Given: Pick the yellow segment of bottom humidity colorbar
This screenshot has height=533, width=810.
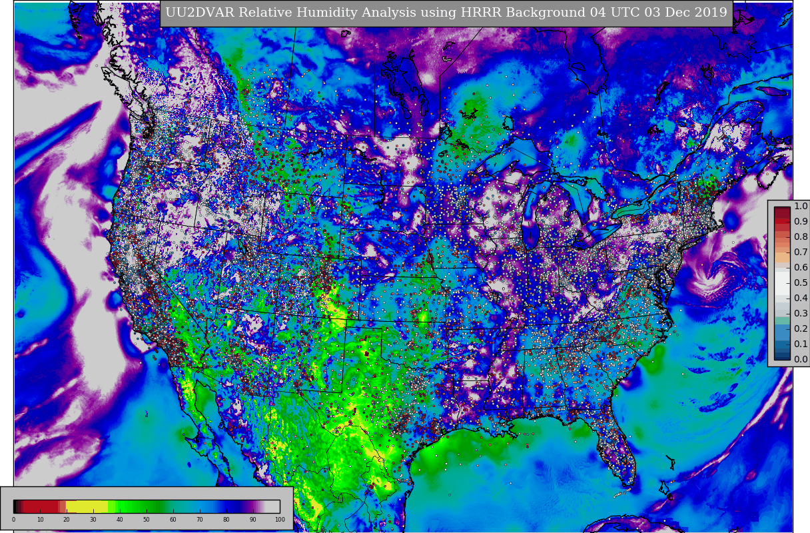Looking at the screenshot, I should tap(87, 506).
